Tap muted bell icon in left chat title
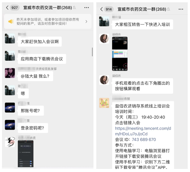 (x=74, y=8)
